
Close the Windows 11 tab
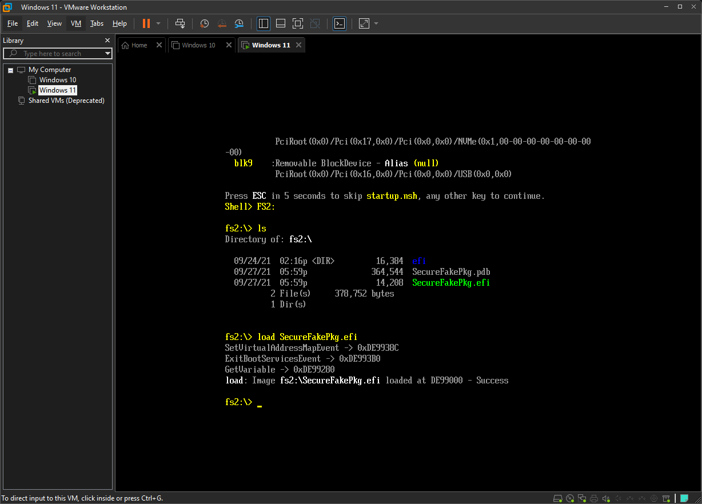(298, 45)
